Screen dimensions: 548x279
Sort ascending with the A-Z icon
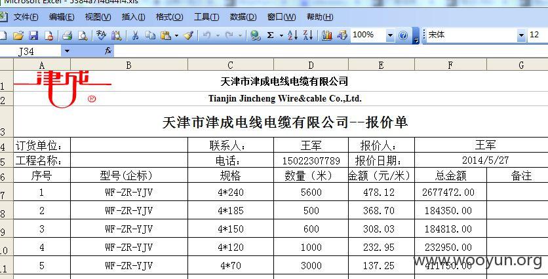[292, 35]
